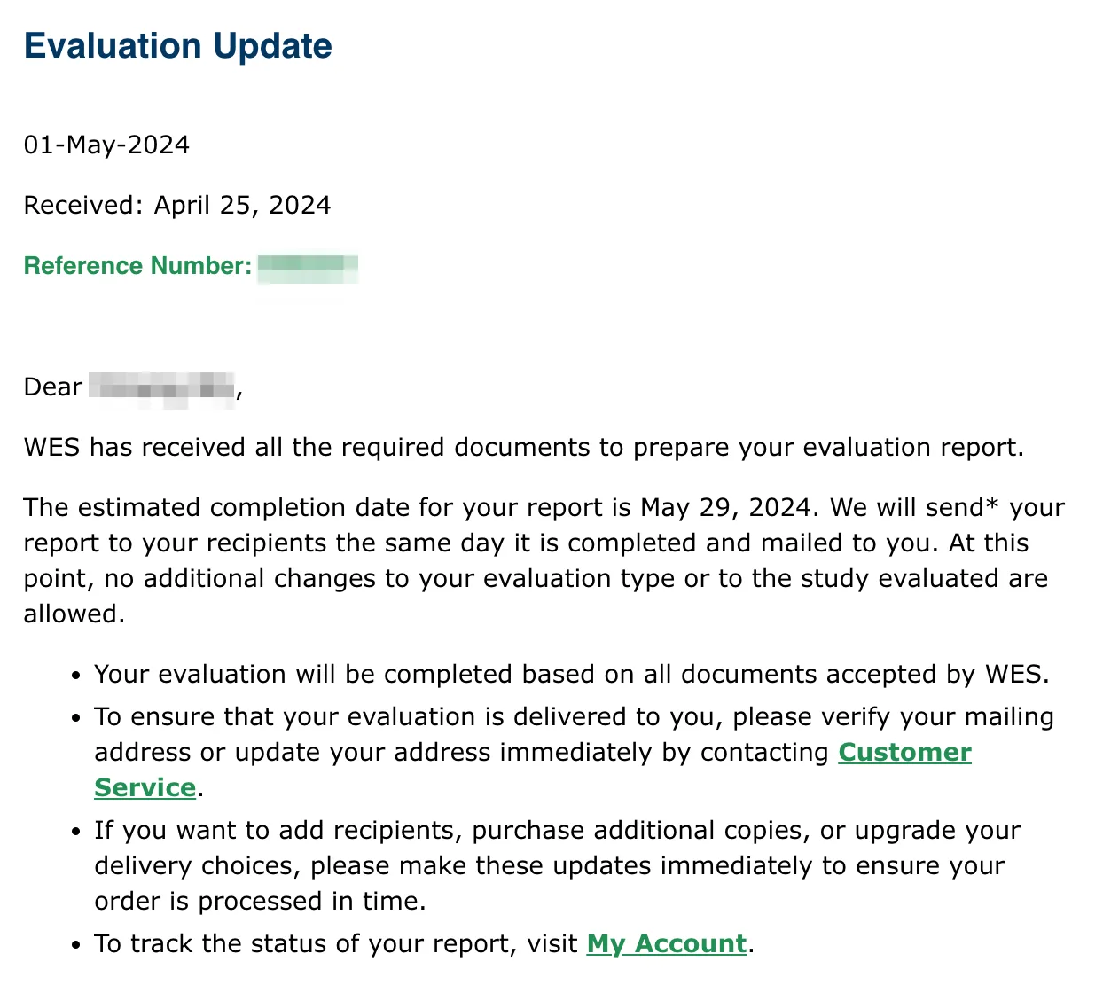Viewport: 1103px width, 993px height.
Task: Click the word Dear in the greeting
Action: (53, 387)
